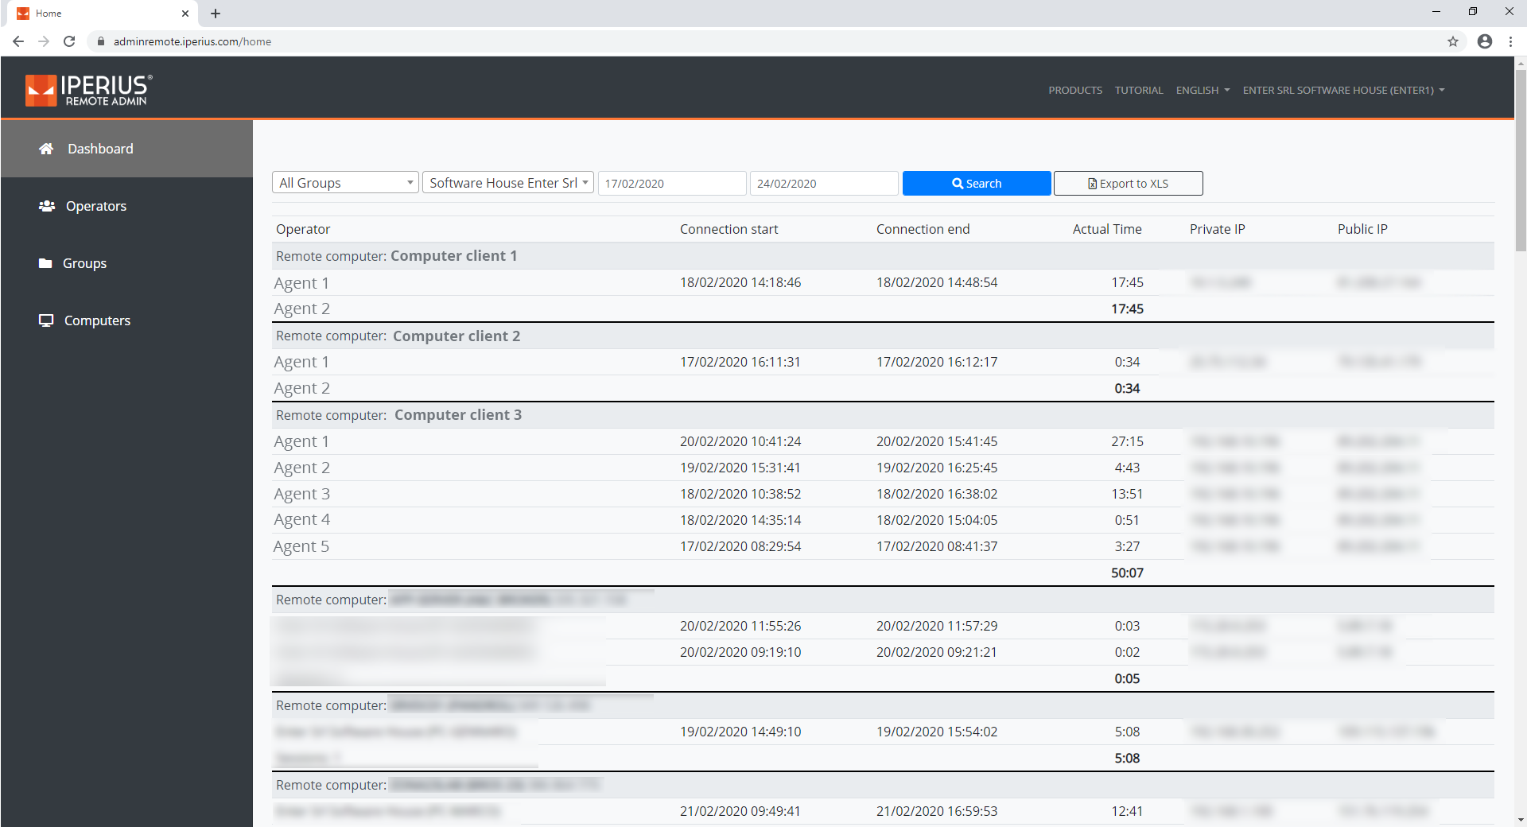
Task: Open the browser three-dot menu
Action: click(x=1510, y=41)
